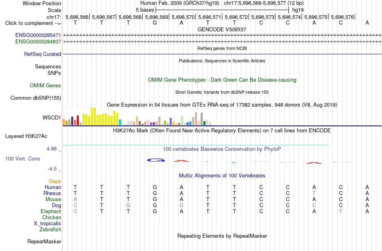The width and height of the screenshot is (382, 251).
Task: Click the Layered H3K27Ac track label
Action: 26,136
